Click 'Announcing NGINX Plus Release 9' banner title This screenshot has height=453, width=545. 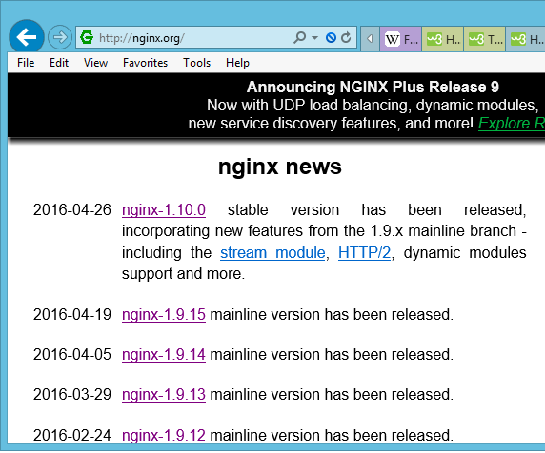click(x=373, y=88)
